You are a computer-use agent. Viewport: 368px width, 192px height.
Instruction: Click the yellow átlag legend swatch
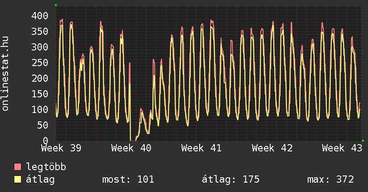[x=18, y=180]
